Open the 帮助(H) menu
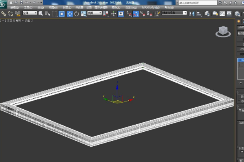This screenshot has height=162, width=244. [x=169, y=7]
